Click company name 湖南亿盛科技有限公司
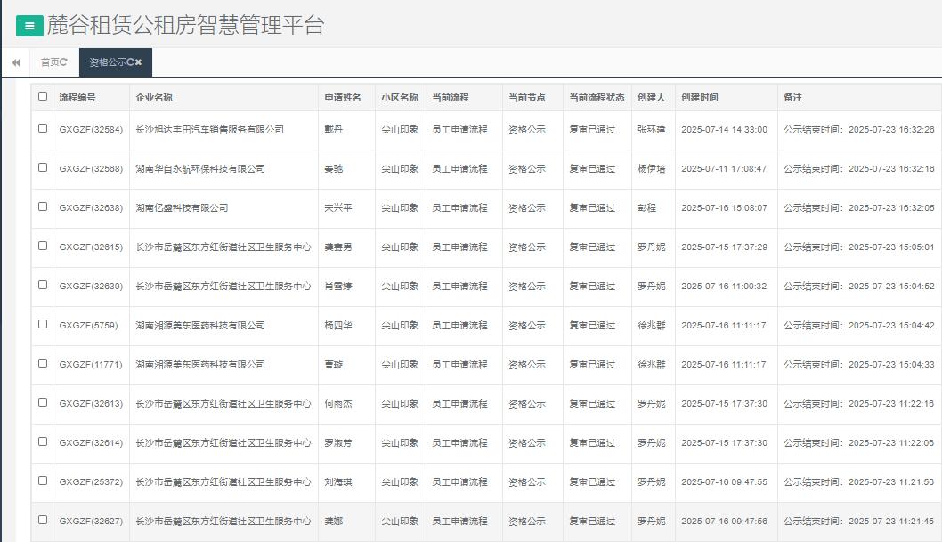The width and height of the screenshot is (942, 542). pos(182,207)
